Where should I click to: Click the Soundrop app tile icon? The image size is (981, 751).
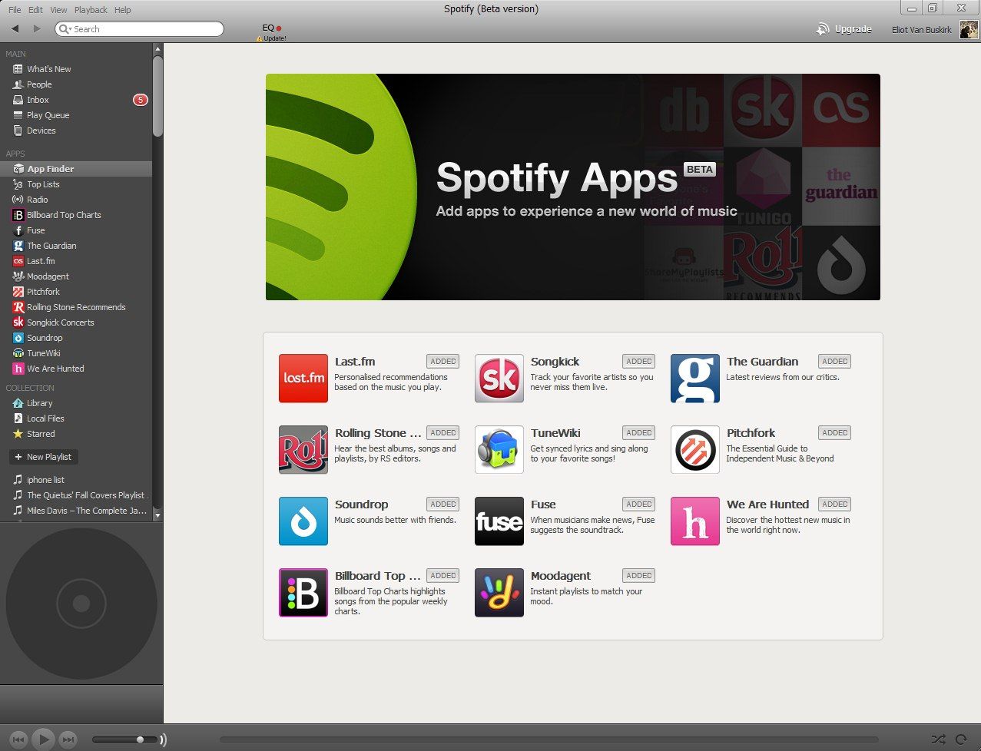tap(303, 521)
